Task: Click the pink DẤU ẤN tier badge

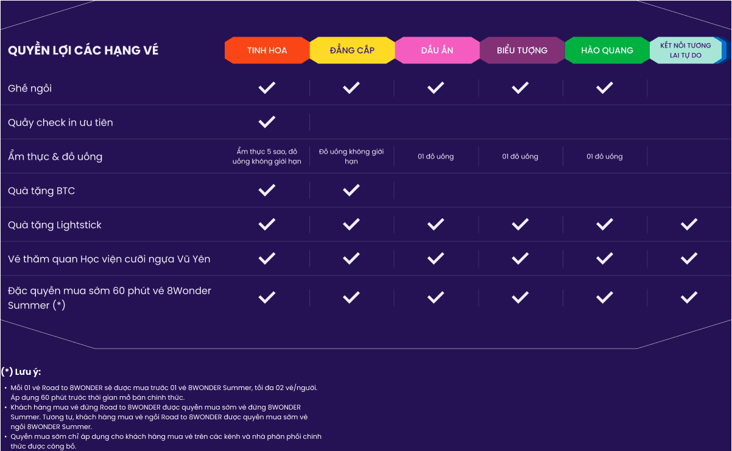Action: click(437, 50)
